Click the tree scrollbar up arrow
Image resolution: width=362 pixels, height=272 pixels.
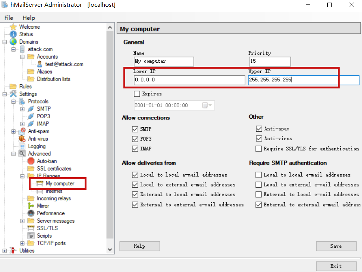click(110, 27)
